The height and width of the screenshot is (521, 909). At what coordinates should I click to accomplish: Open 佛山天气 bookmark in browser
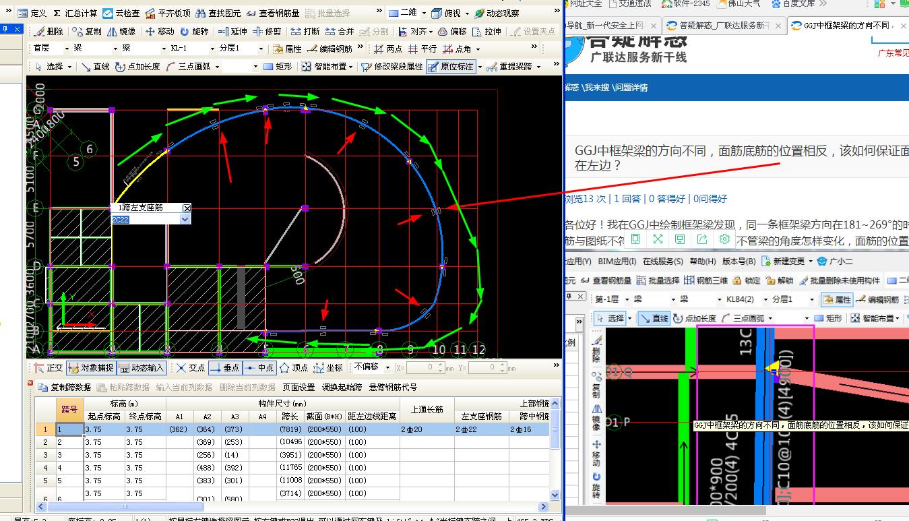click(739, 3)
